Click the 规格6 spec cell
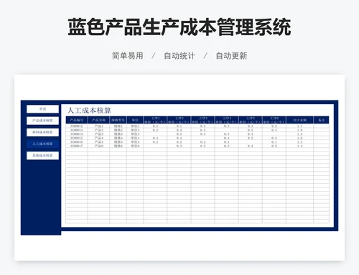Image resolution: width=359 pixels, height=275 pixels. coord(118,146)
